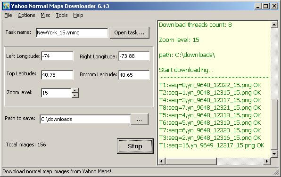This screenshot has height=177, width=281.
Task: Click 'path: C:\downloads\' log line
Action: [x=187, y=55]
